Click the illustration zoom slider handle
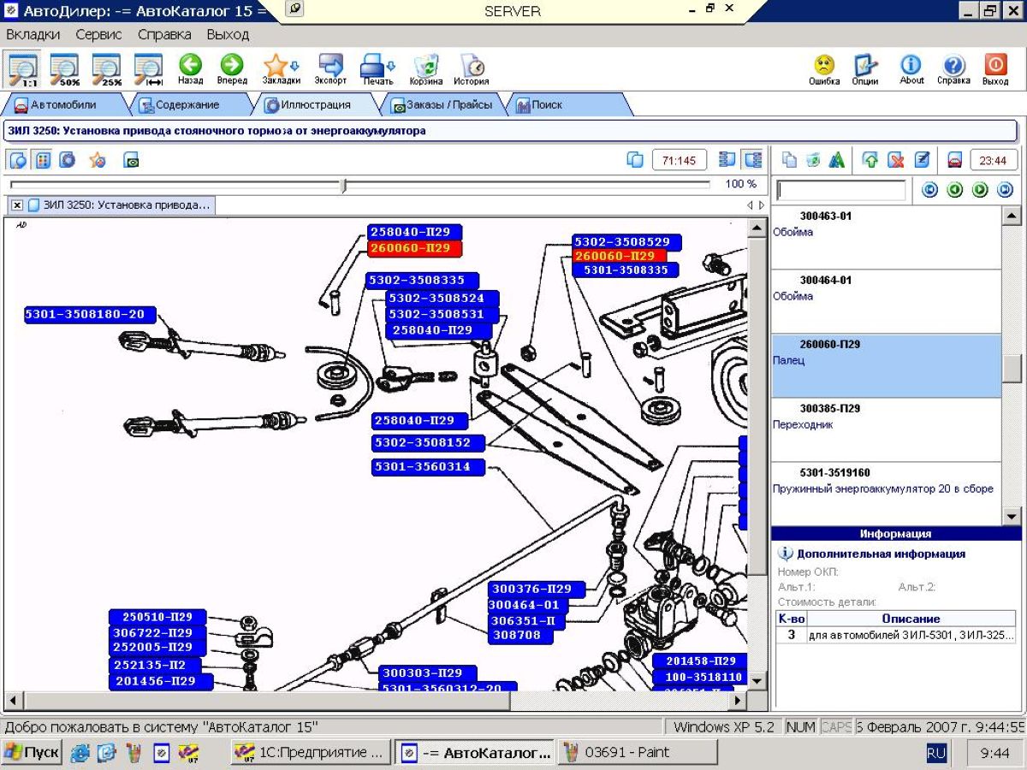1027x770 pixels. click(344, 185)
